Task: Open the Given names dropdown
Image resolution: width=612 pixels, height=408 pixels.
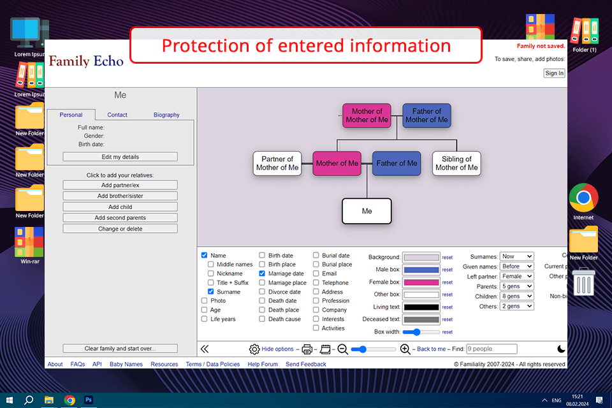Action: click(517, 266)
